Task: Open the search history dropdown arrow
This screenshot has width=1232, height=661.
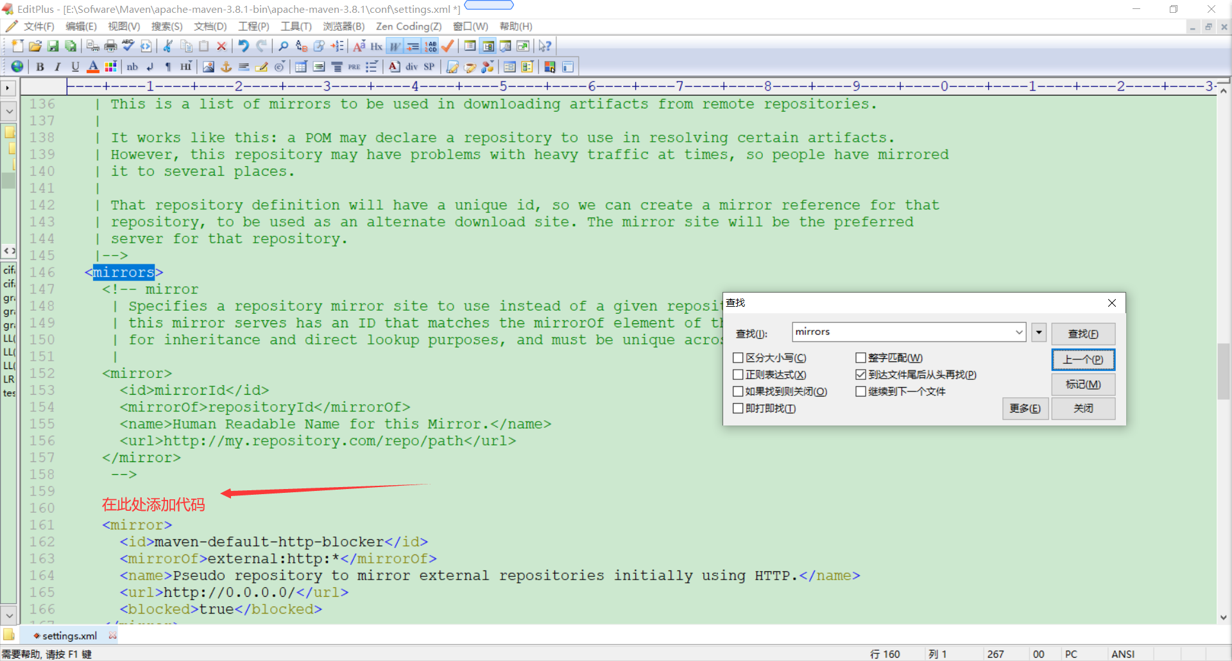Action: tap(1039, 332)
